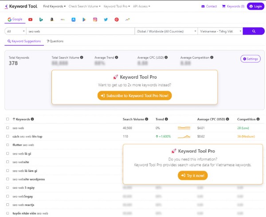Show info icon for Average CPC summary
This screenshot has height=217, width=266.
(x=166, y=57)
